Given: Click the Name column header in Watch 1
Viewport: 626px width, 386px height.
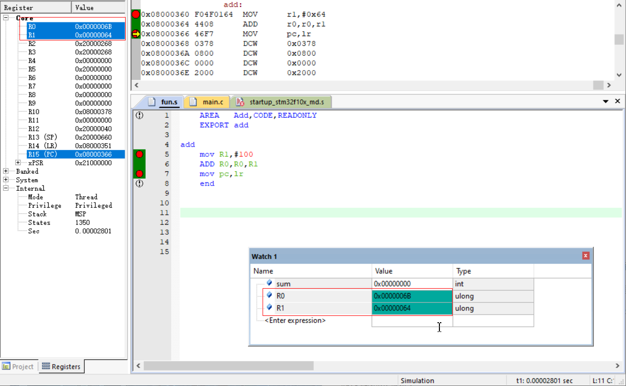Looking at the screenshot, I should pos(311,271).
